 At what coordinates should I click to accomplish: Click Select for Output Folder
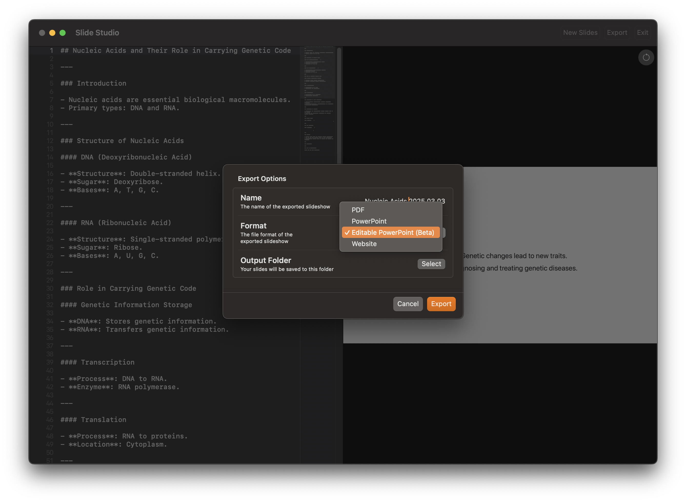[431, 264]
